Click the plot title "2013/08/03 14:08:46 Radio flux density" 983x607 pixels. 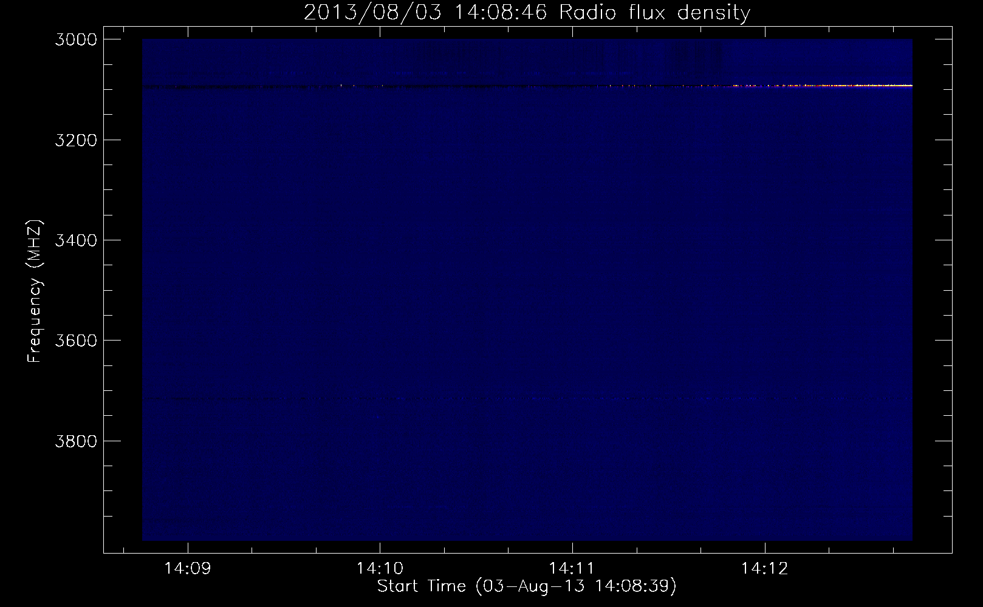point(527,12)
